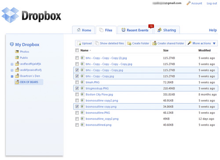Open the boxnooutline copy2.png file link
220x160 pixels.
coord(102,101)
